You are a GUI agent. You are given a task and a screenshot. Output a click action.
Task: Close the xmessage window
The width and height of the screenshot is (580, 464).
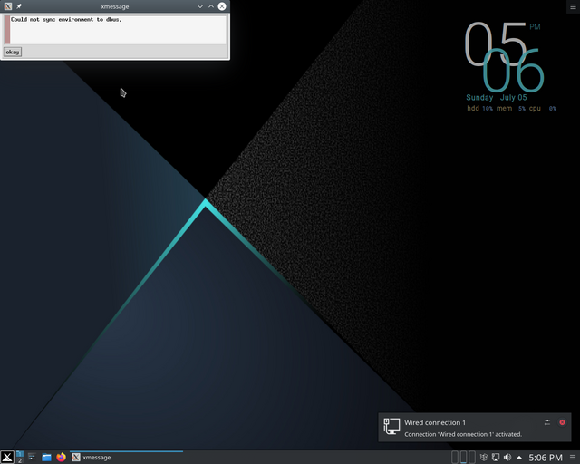(222, 6)
